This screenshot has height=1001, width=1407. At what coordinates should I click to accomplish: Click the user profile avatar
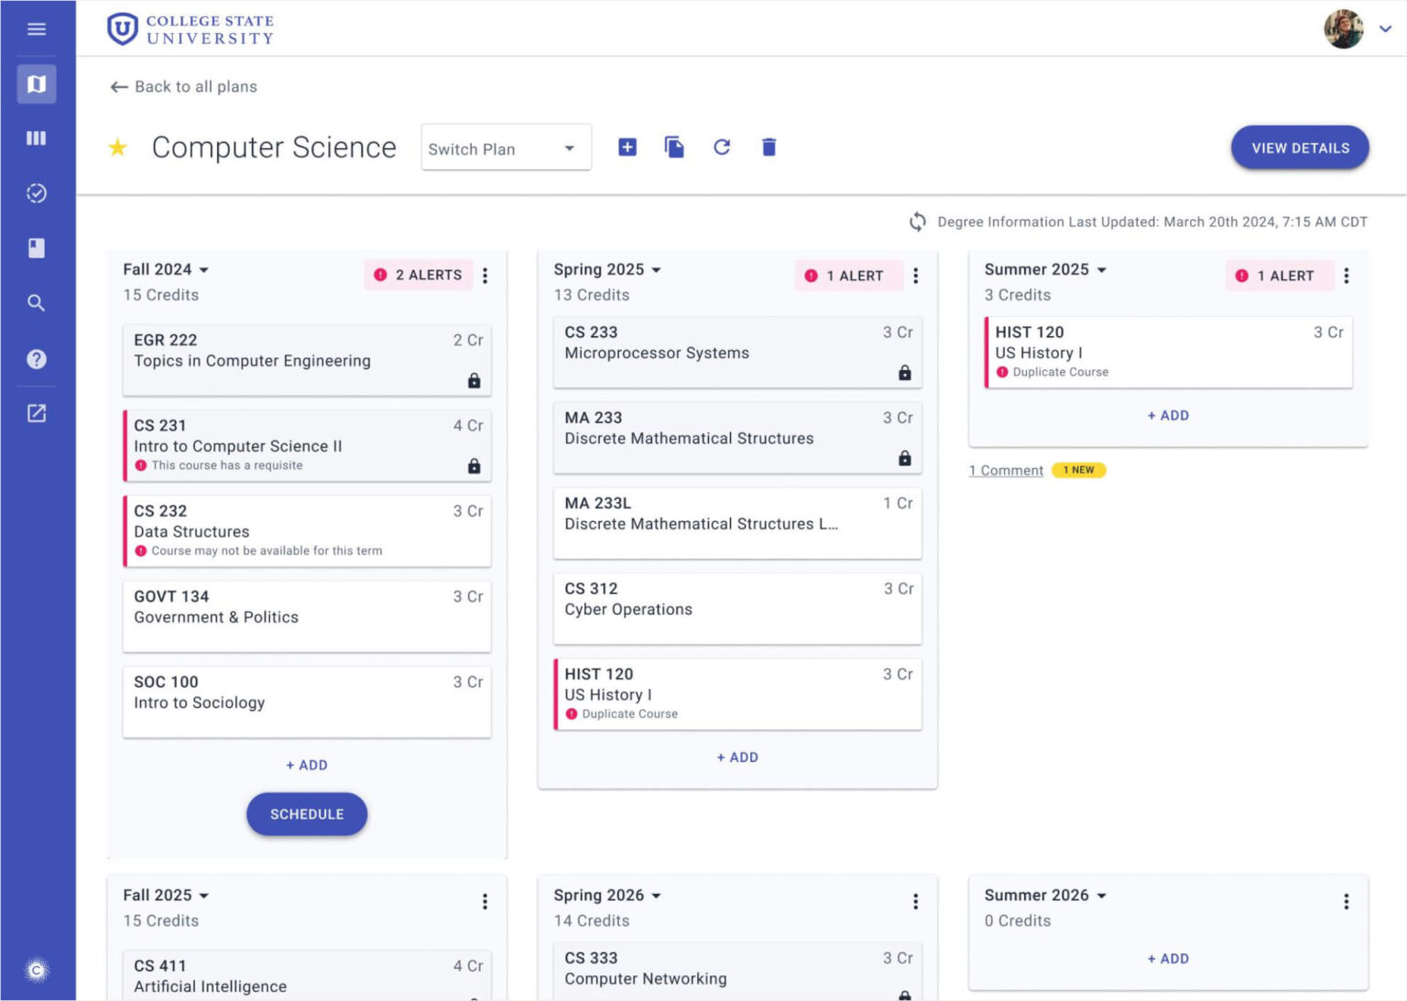(1343, 29)
